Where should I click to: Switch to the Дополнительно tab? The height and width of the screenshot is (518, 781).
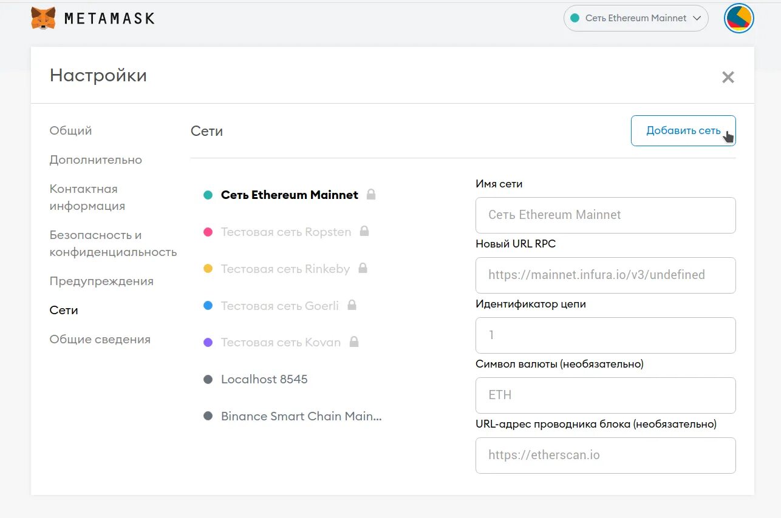[95, 160]
